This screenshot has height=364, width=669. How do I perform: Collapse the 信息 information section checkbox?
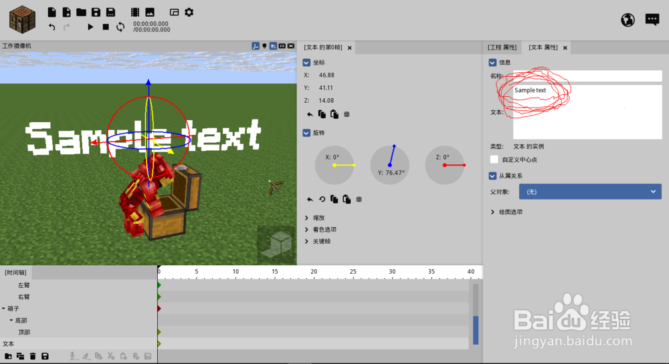pos(492,63)
